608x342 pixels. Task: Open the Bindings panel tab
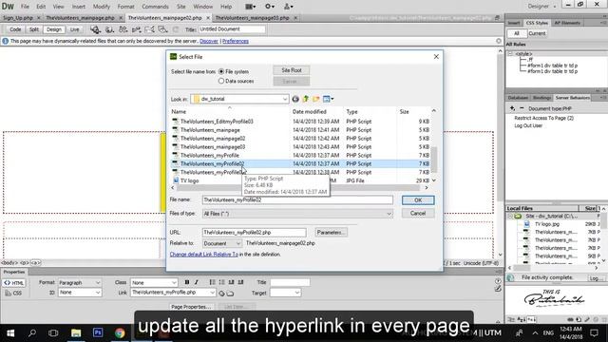click(541, 98)
